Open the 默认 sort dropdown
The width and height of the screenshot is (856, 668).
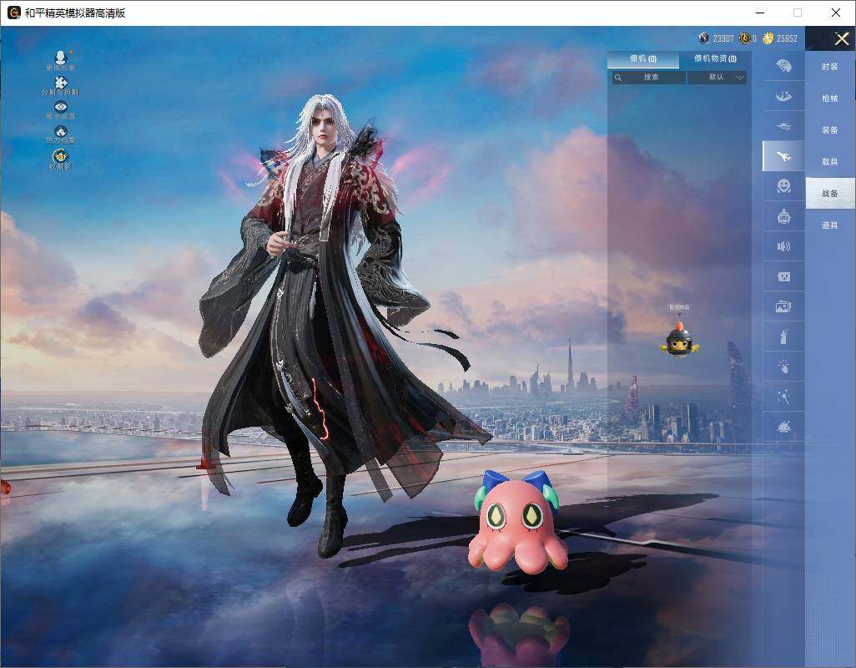pyautogui.click(x=716, y=78)
